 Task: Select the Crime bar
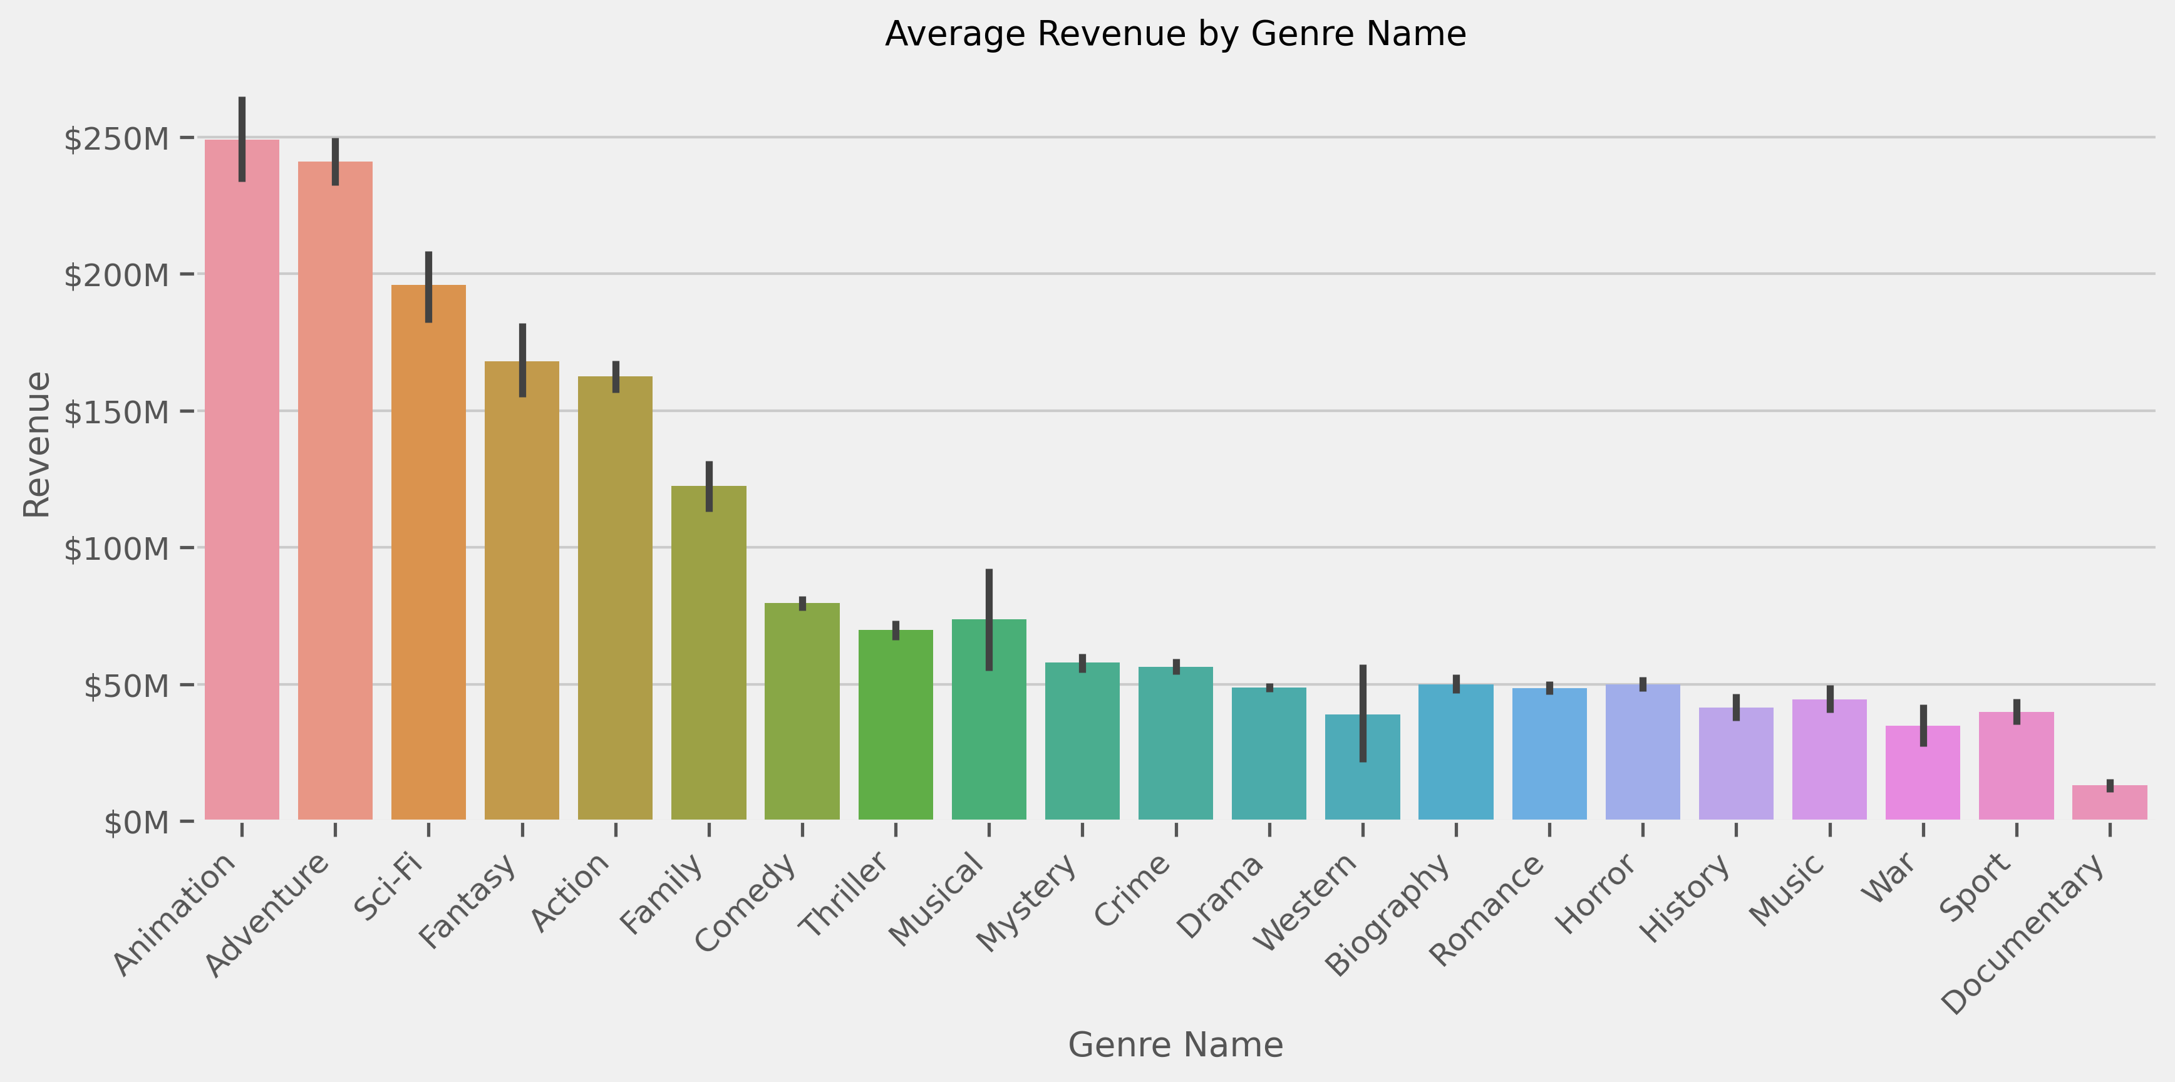[1176, 743]
